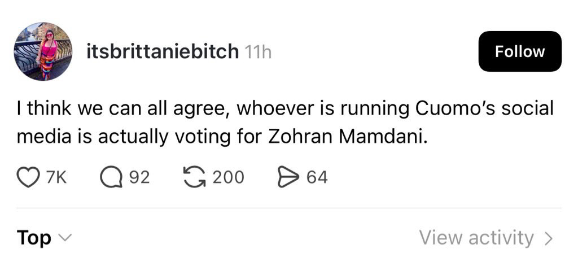Repost using the circular arrows icon
Screen dimensions: 578x266
[x=194, y=177]
